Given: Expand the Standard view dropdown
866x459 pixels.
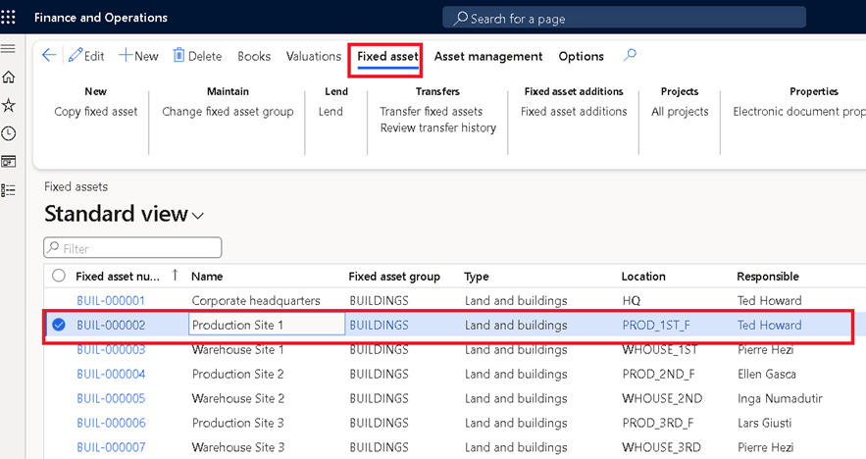Looking at the screenshot, I should pyautogui.click(x=198, y=215).
